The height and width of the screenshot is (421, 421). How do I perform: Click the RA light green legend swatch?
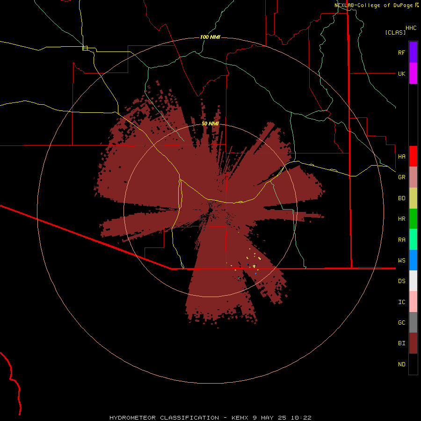413,240
